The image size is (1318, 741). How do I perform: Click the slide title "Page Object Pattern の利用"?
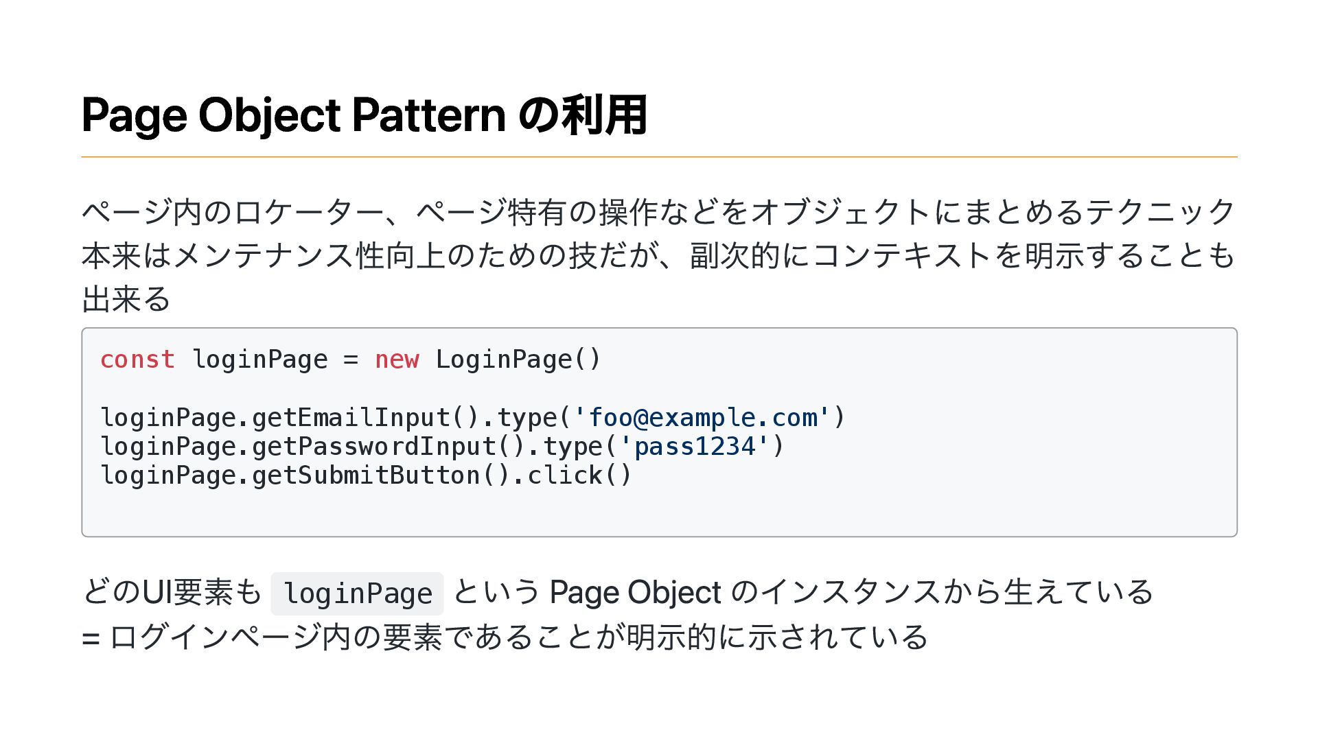click(x=364, y=115)
